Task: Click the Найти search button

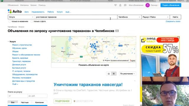Action: tap(175, 17)
